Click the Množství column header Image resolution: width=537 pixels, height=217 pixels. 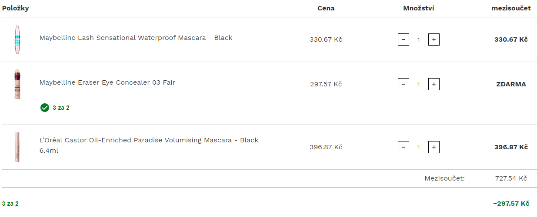[x=419, y=8]
